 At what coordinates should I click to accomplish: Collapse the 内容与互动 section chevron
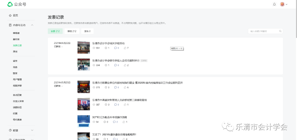pyautogui.click(x=32, y=25)
